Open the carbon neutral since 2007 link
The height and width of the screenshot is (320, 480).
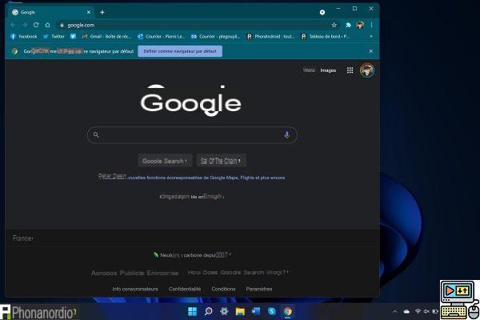click(x=192, y=254)
